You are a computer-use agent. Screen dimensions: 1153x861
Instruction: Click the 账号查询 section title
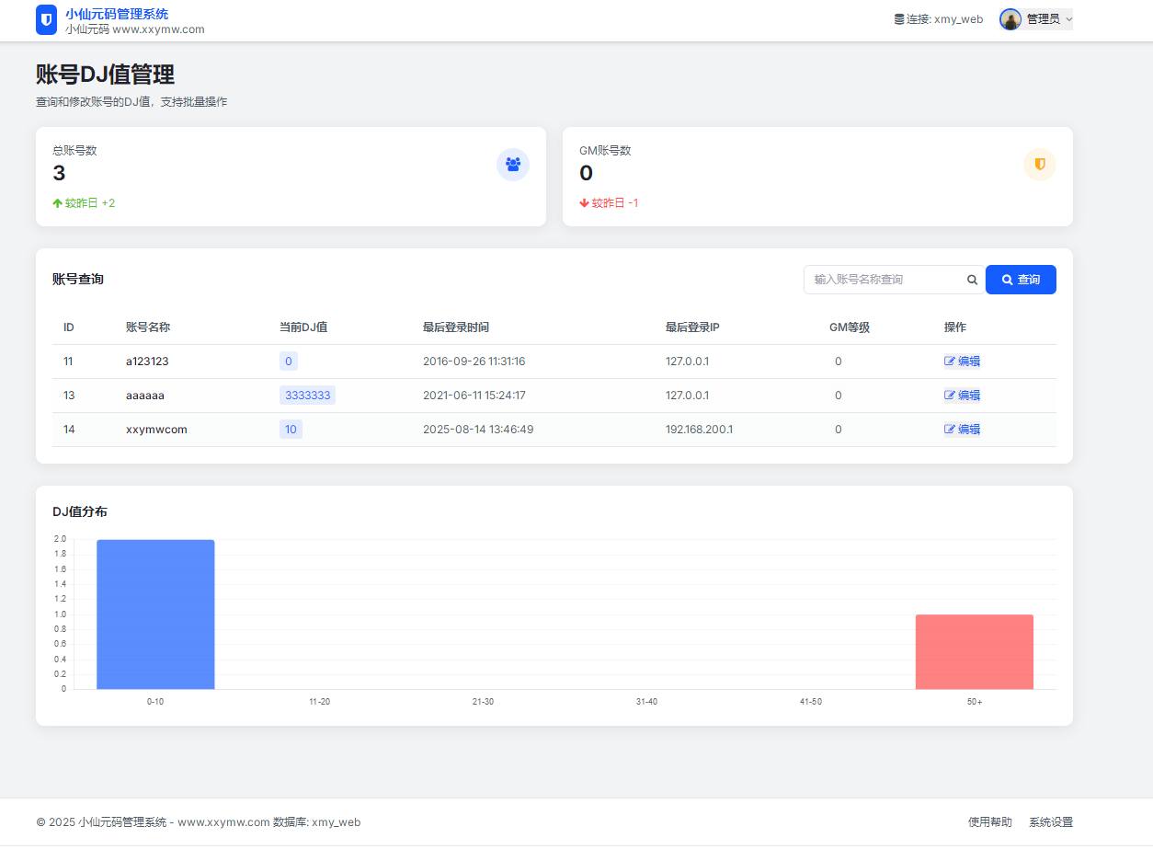click(78, 279)
